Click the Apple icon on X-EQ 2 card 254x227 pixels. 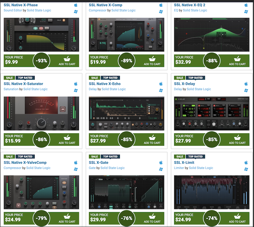(246, 5)
